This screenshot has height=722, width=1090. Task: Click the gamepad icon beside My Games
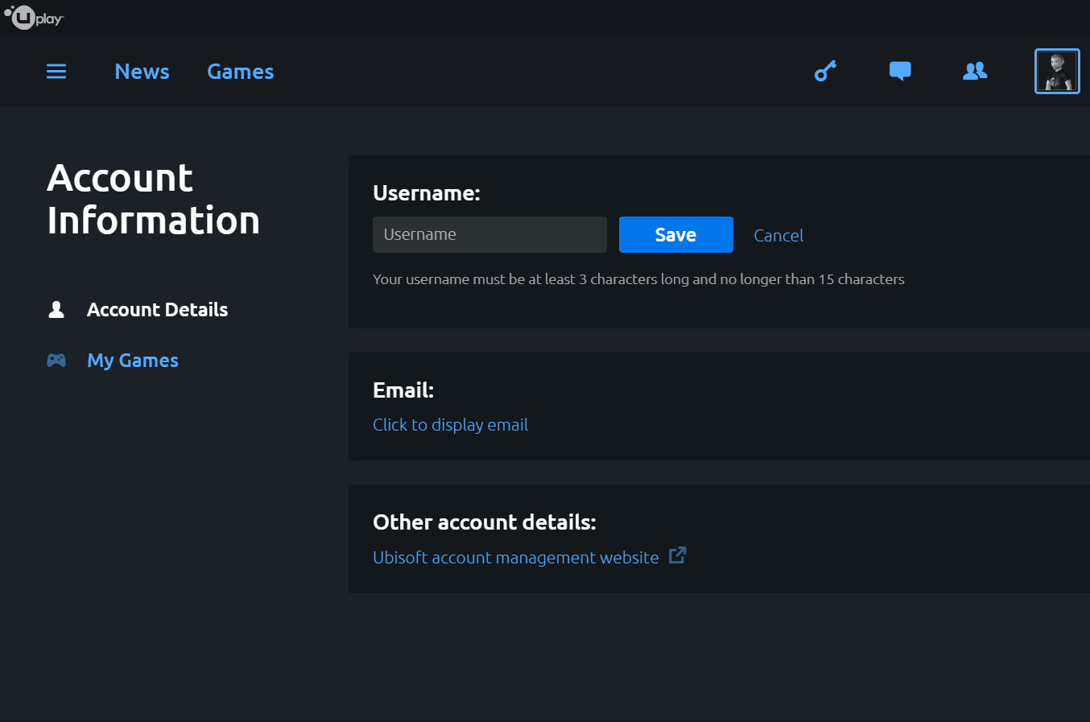point(56,361)
